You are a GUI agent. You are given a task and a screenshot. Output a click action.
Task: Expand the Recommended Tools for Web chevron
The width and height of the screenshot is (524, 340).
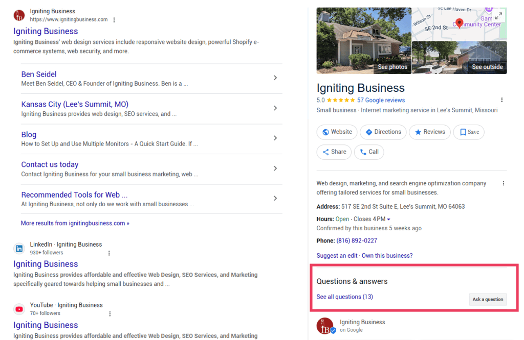[275, 198]
